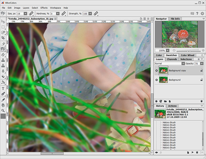
Task: Click the History panel trash icon
Action: pos(197,152)
